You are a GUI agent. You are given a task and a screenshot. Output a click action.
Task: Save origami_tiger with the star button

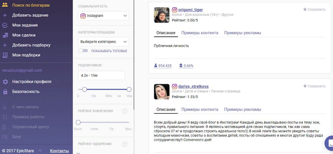click(x=314, y=10)
